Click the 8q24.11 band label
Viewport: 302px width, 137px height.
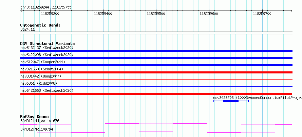(27, 30)
